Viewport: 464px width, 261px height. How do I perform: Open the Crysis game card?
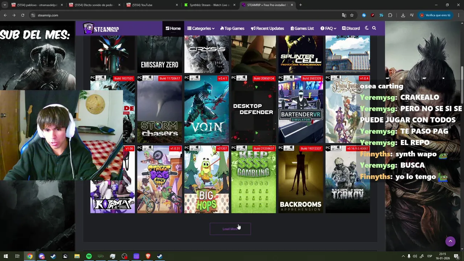click(207, 54)
